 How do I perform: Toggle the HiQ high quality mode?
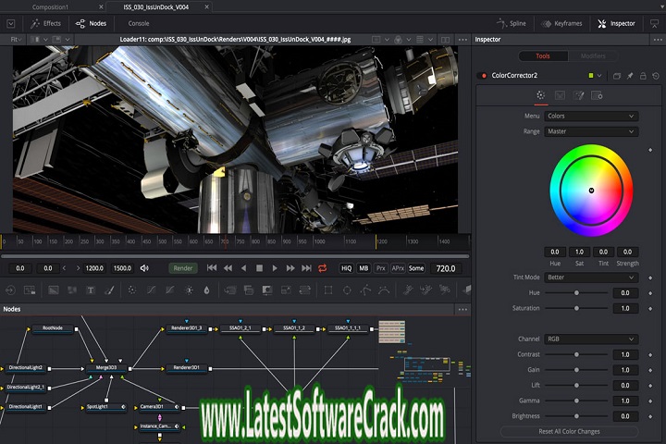[347, 268]
